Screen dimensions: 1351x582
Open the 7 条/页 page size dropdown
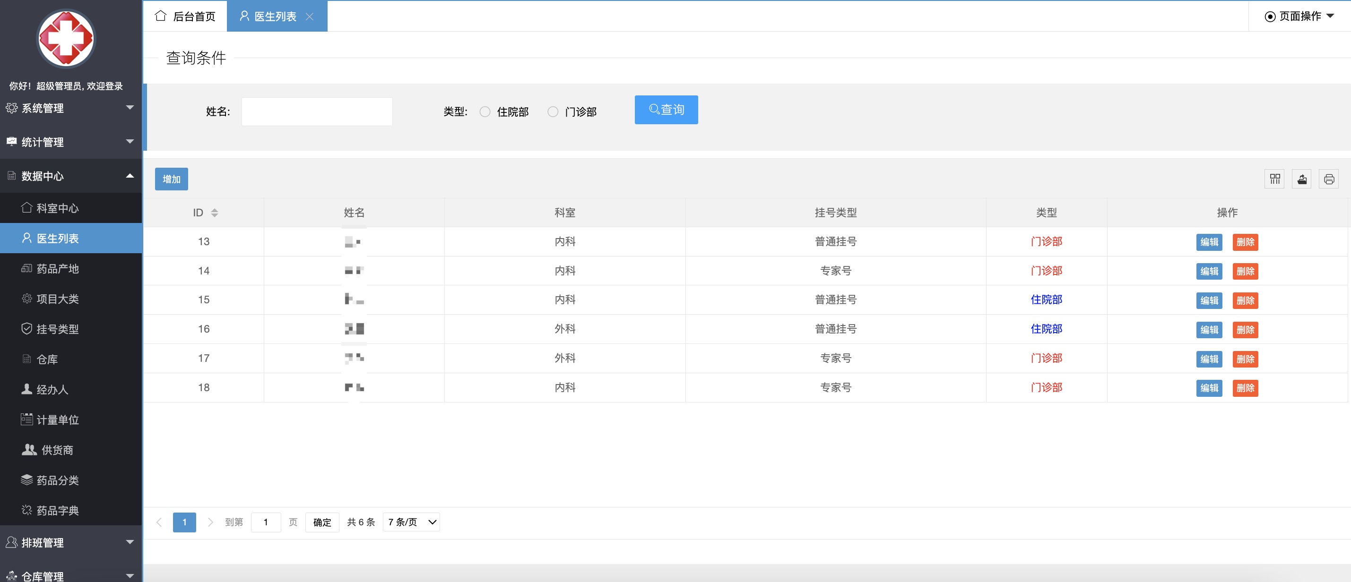coord(412,522)
